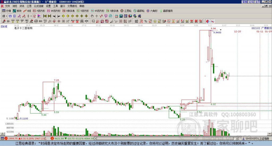The height and width of the screenshot is (146, 272).
Task: Click the right arrow at volume panel edge
Action: (270, 134)
